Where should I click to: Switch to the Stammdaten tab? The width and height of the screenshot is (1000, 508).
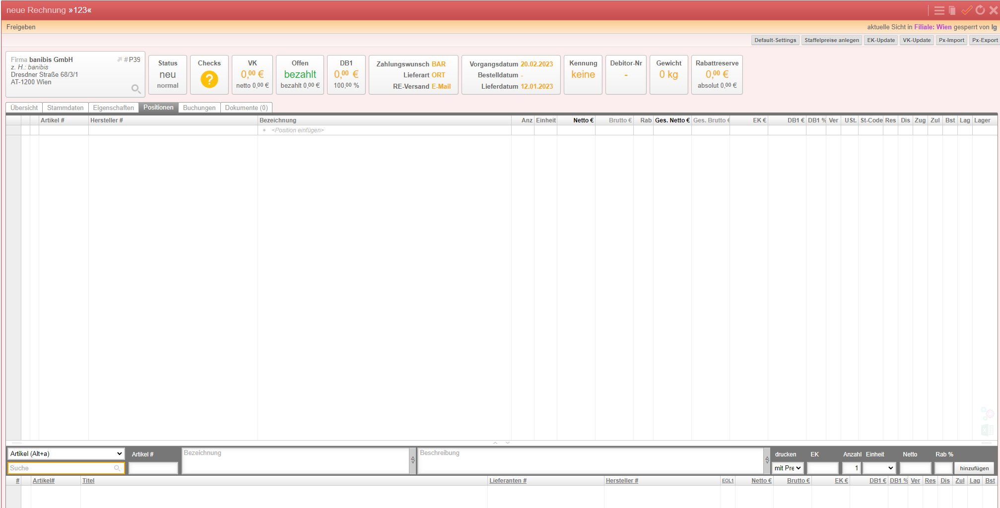click(x=65, y=108)
